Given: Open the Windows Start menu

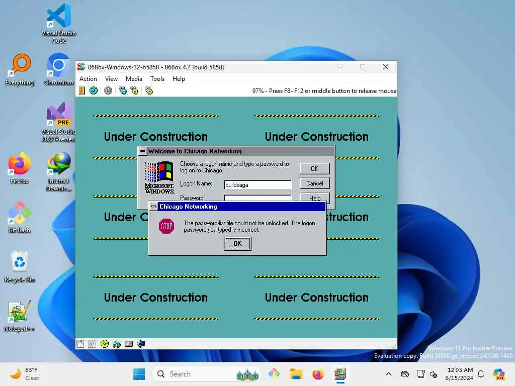Looking at the screenshot, I should click(x=139, y=374).
